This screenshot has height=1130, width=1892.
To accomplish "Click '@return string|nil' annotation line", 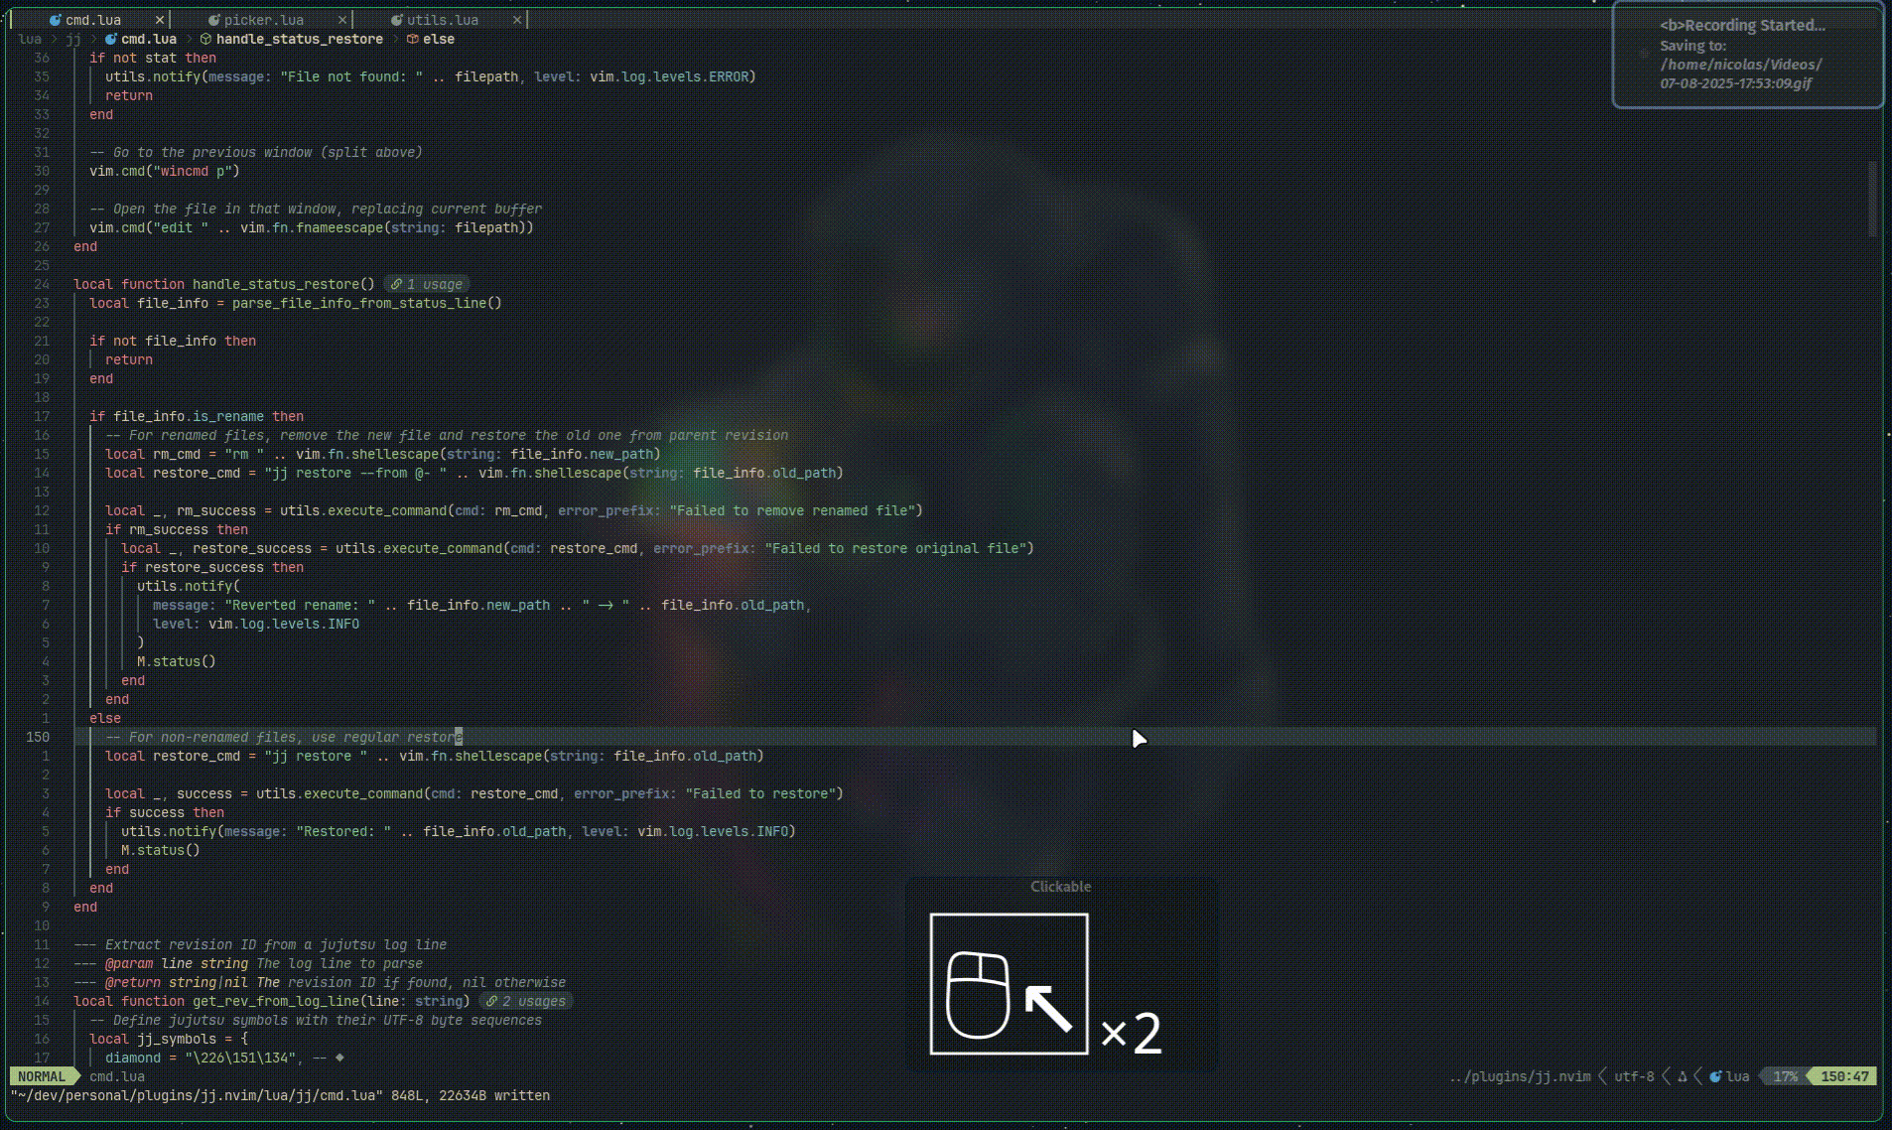I will tap(320, 982).
